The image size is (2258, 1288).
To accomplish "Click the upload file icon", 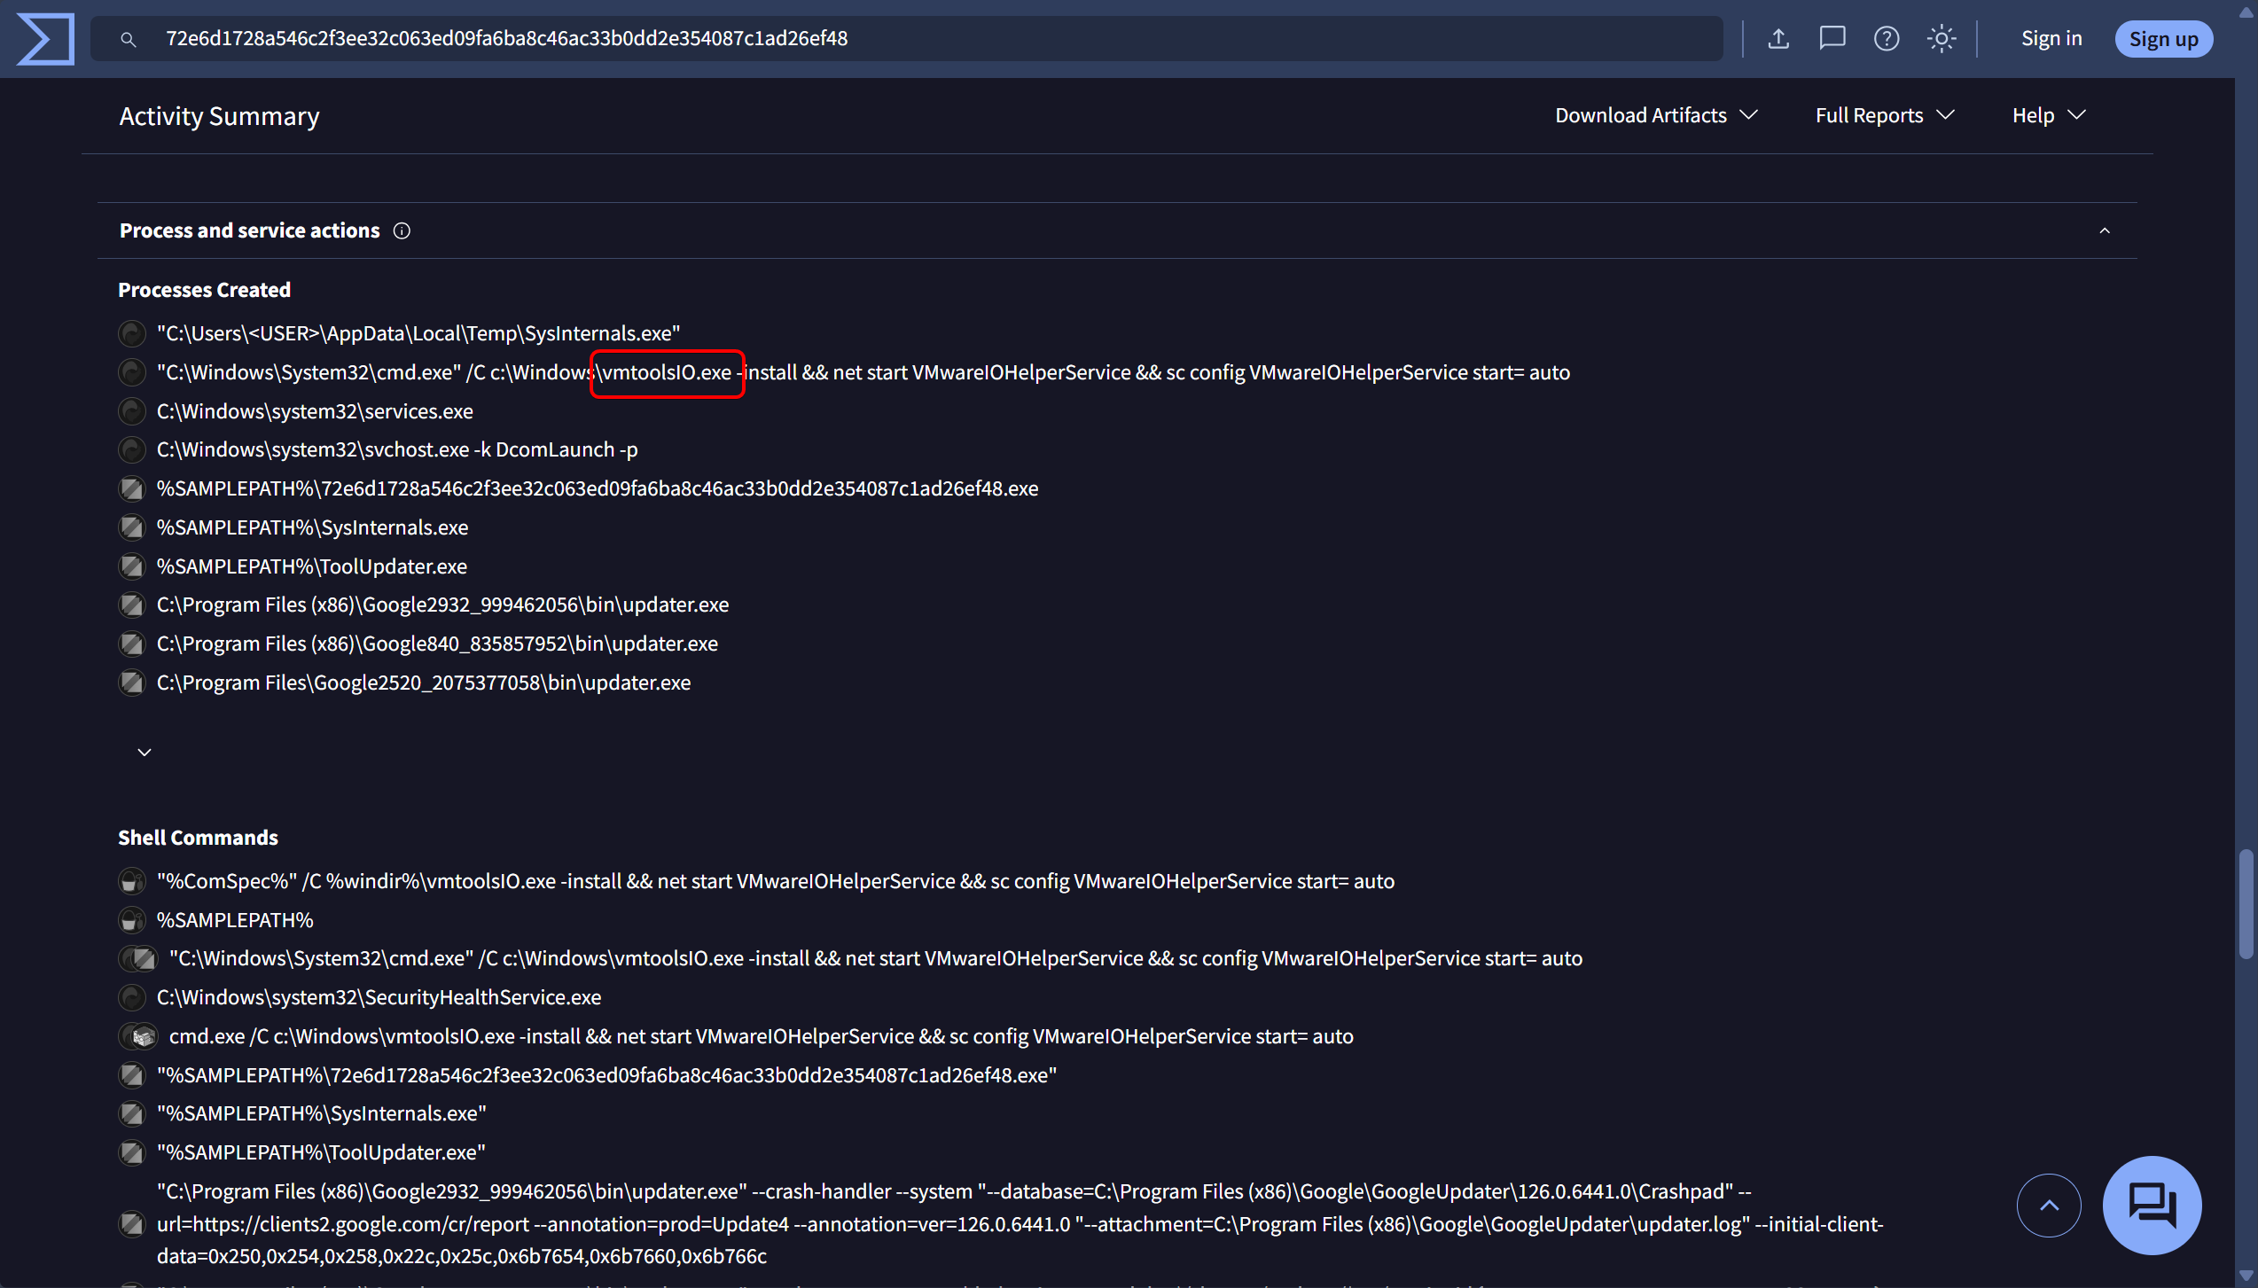I will (x=1778, y=39).
